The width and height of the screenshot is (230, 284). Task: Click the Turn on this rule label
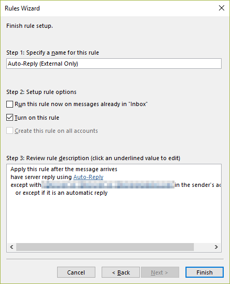coord(37,118)
